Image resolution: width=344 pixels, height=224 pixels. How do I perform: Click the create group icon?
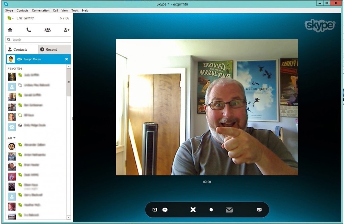point(48,30)
